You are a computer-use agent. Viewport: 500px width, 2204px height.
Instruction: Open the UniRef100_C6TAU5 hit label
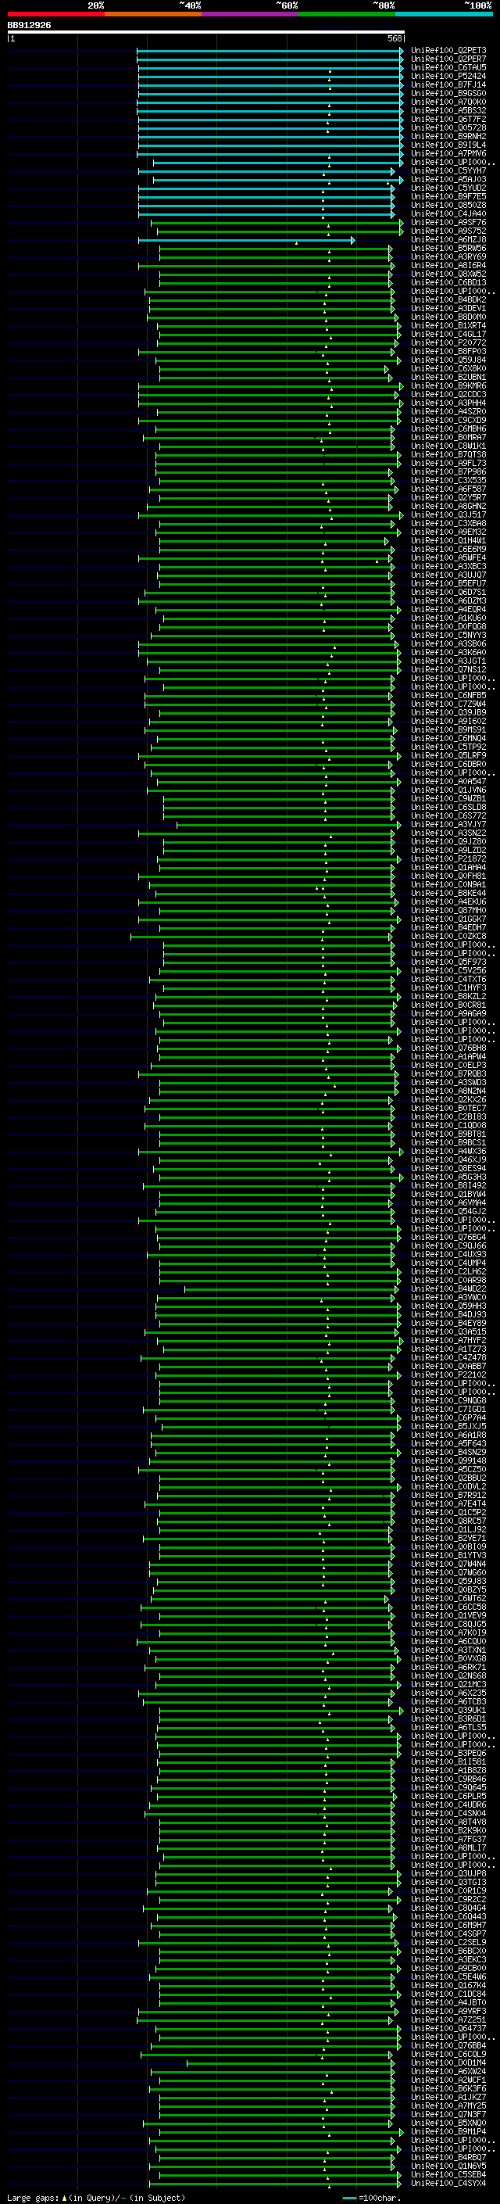pos(448,67)
